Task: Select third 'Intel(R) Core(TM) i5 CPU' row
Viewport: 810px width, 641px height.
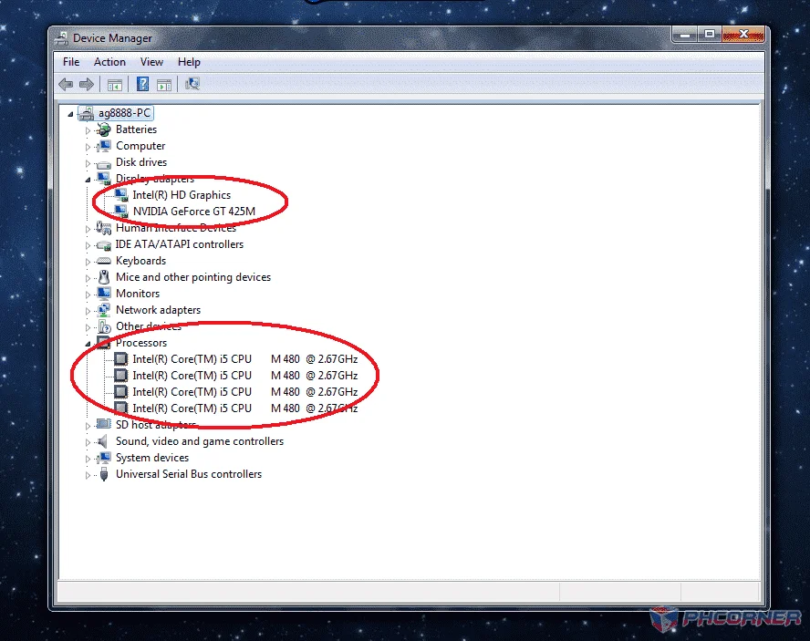Action: pyautogui.click(x=244, y=392)
